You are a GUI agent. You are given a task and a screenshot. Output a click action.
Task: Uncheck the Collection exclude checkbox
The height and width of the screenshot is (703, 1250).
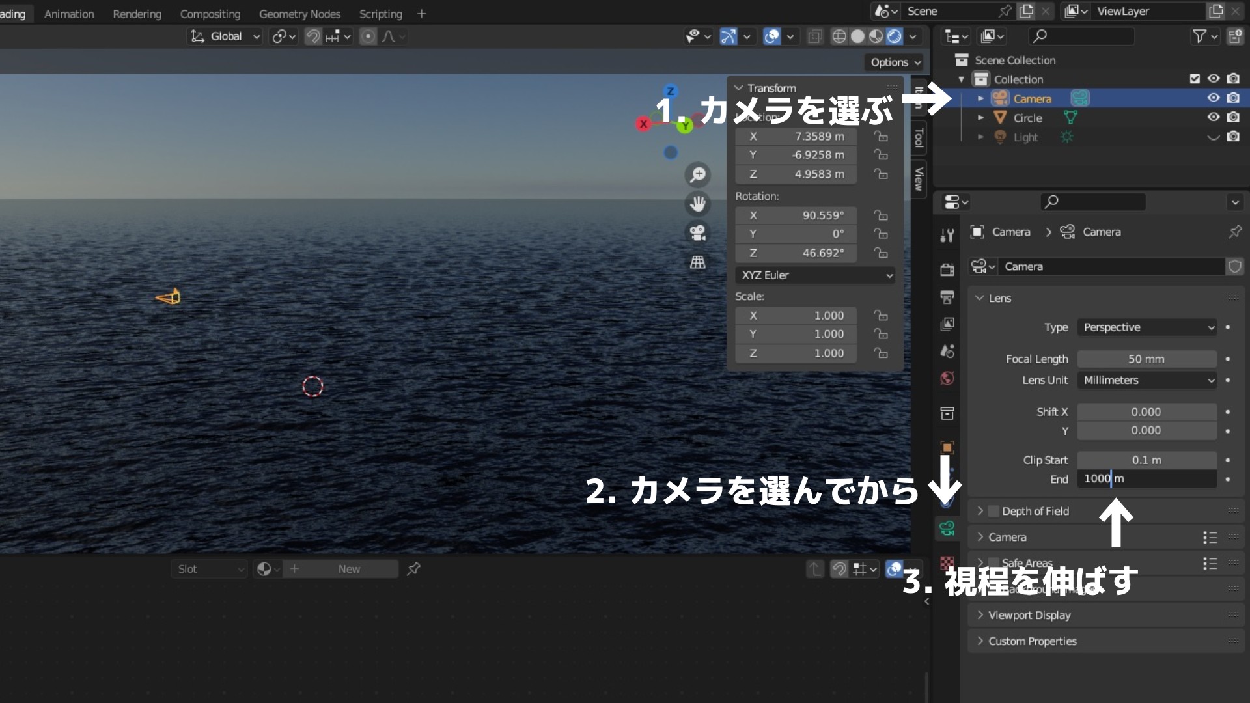(x=1195, y=79)
